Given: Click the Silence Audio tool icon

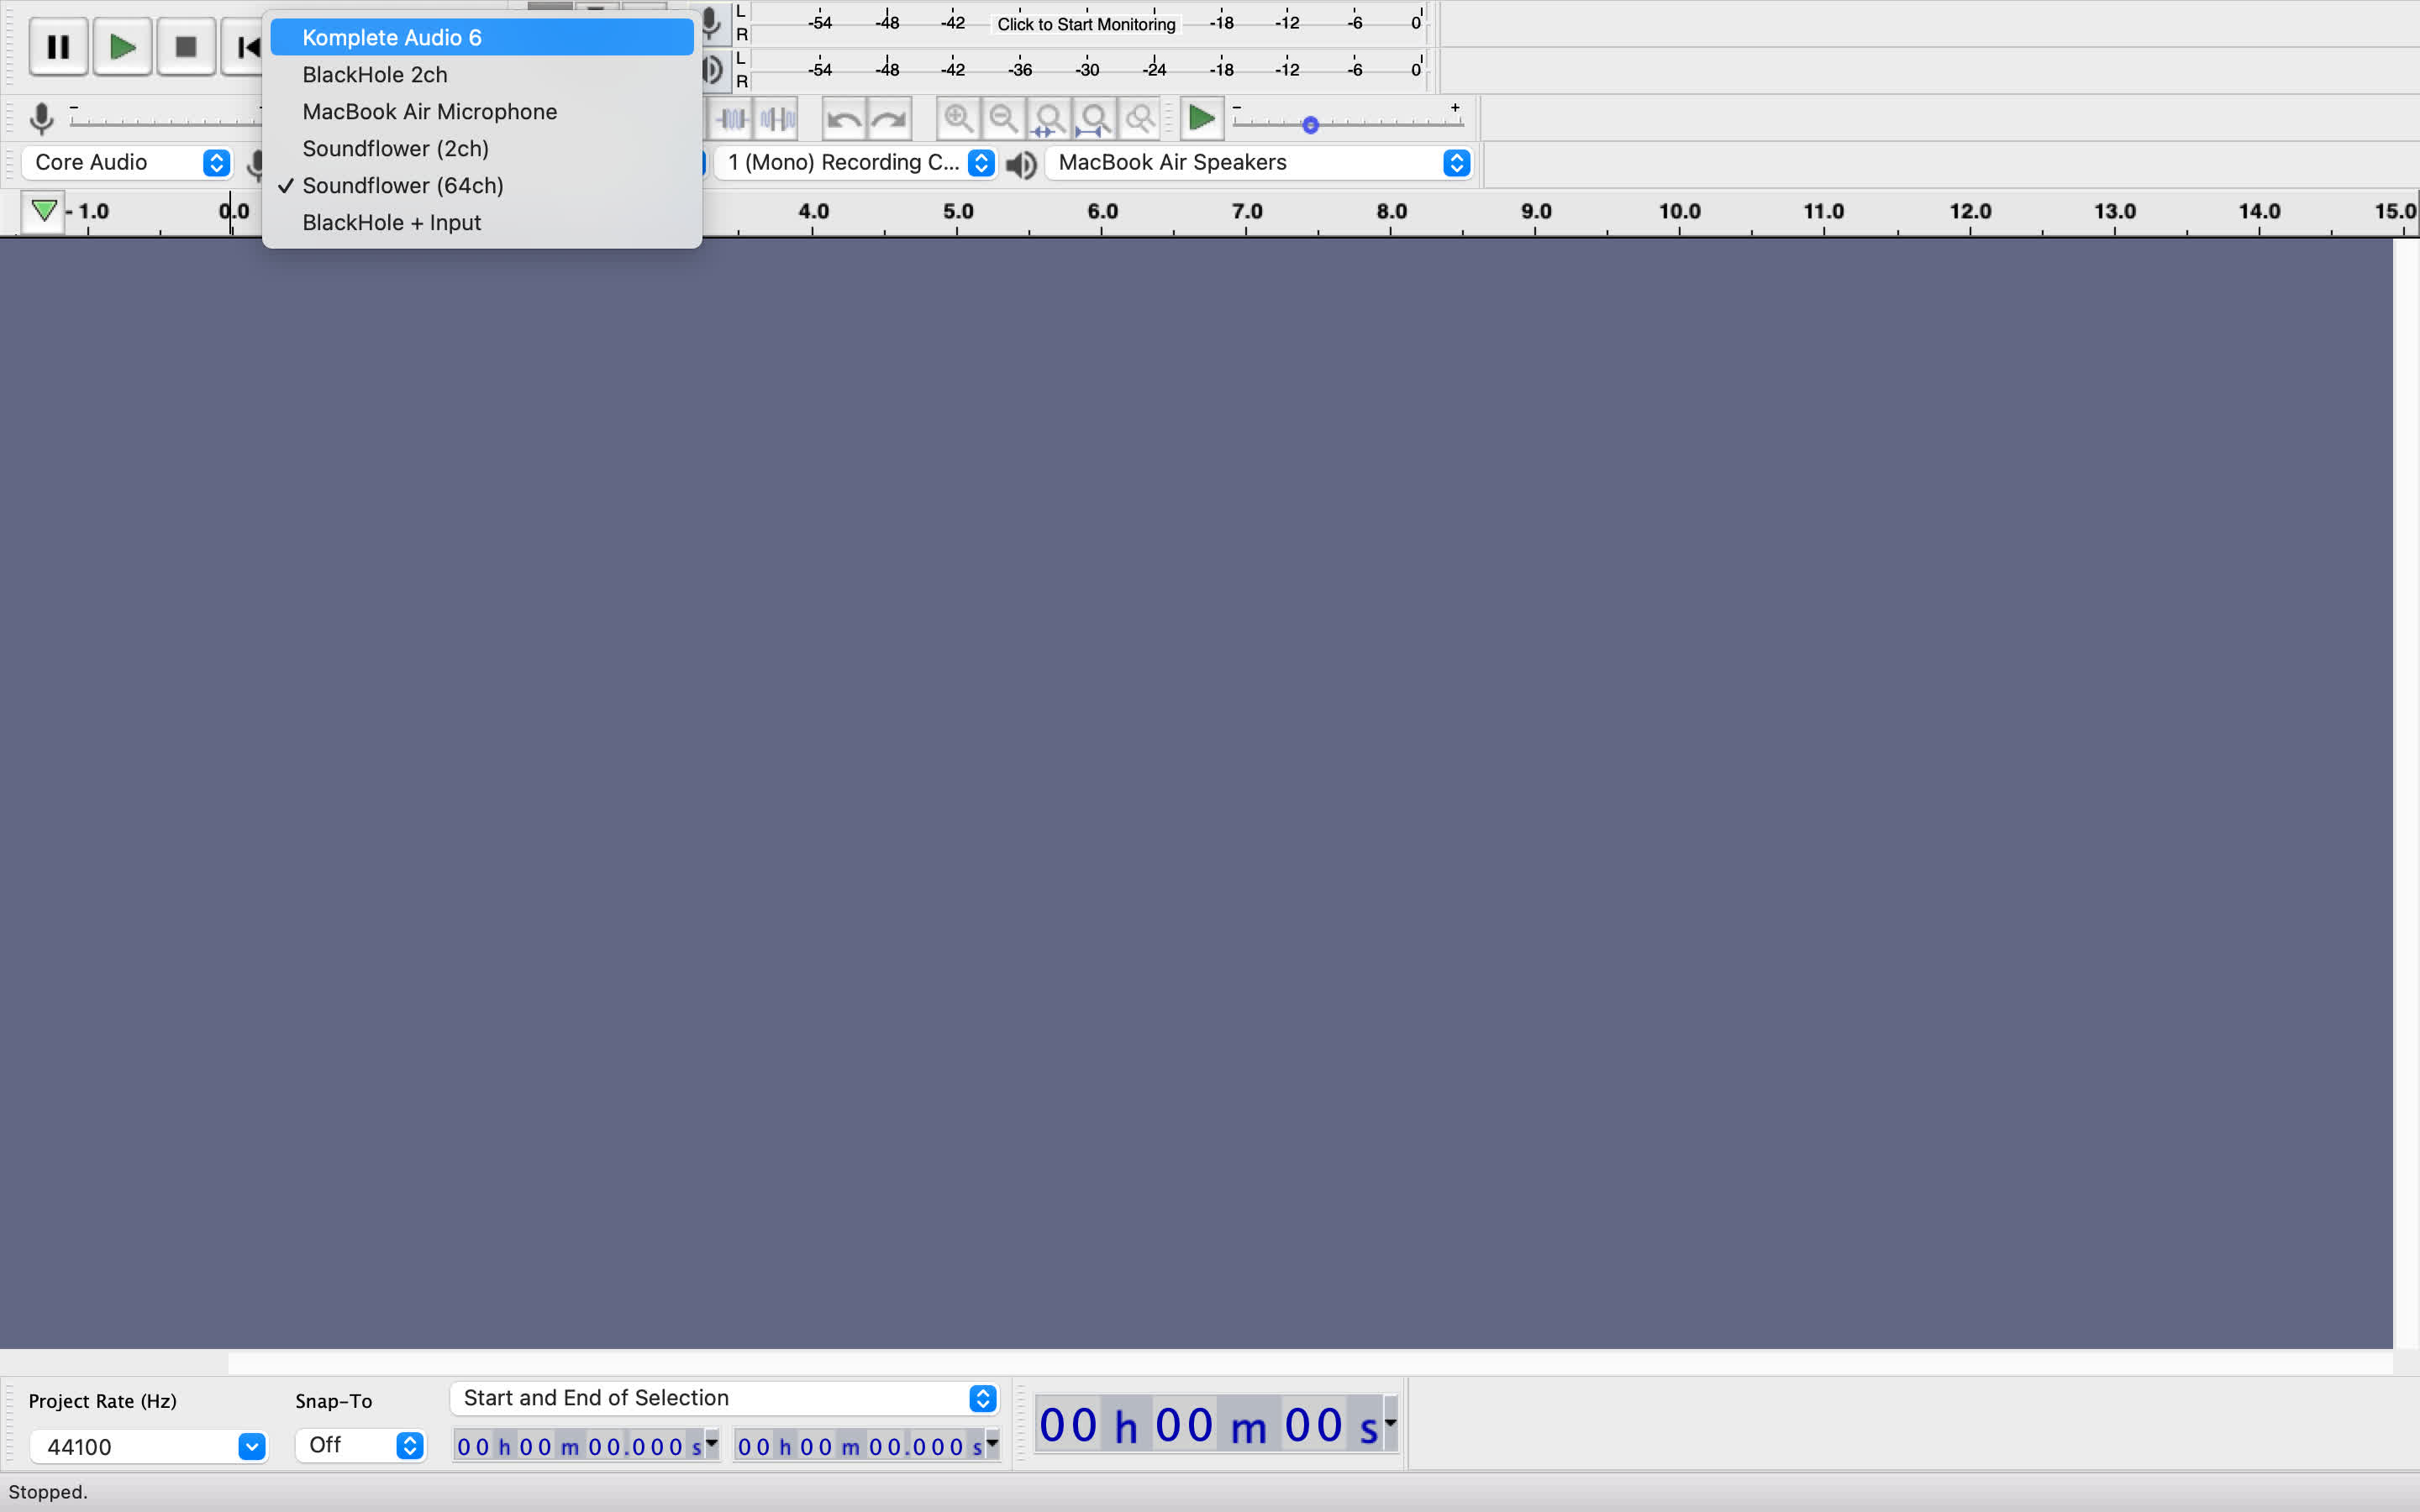Looking at the screenshot, I should click(778, 120).
